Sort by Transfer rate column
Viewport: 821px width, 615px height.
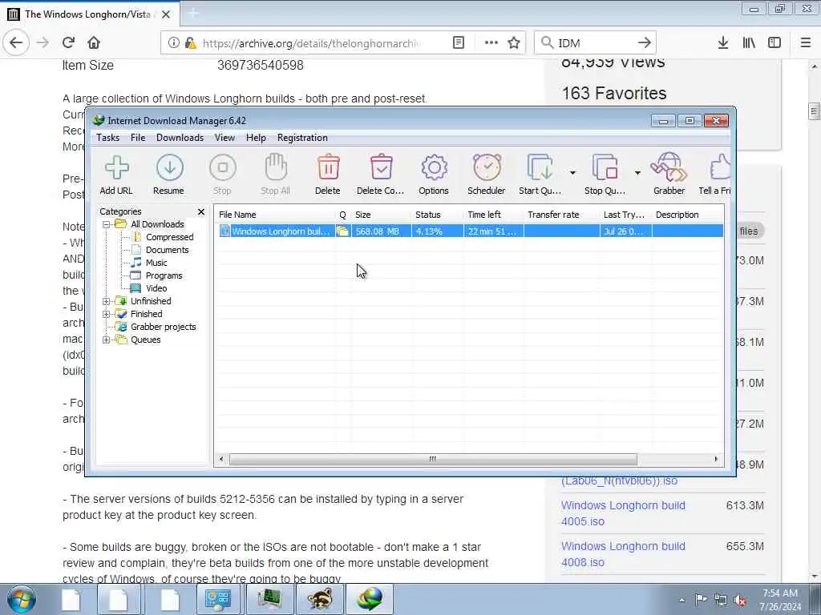(x=561, y=215)
